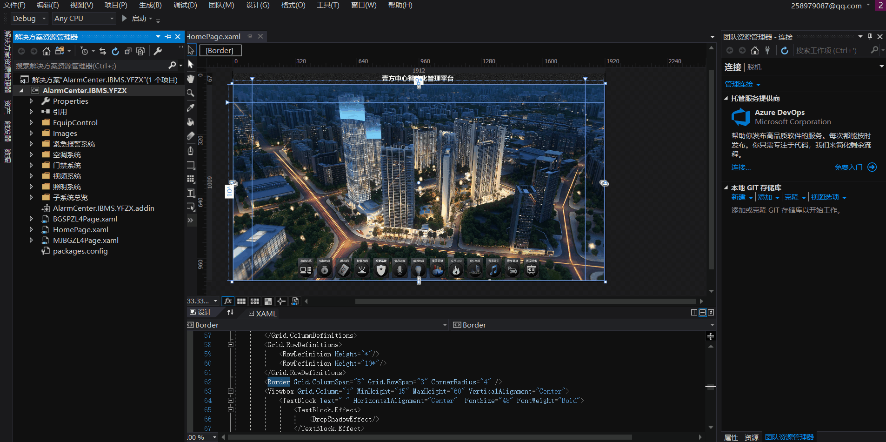Select the Eyedropper tool in designer toolbar
This screenshot has width=886, height=442.
pos(191,107)
